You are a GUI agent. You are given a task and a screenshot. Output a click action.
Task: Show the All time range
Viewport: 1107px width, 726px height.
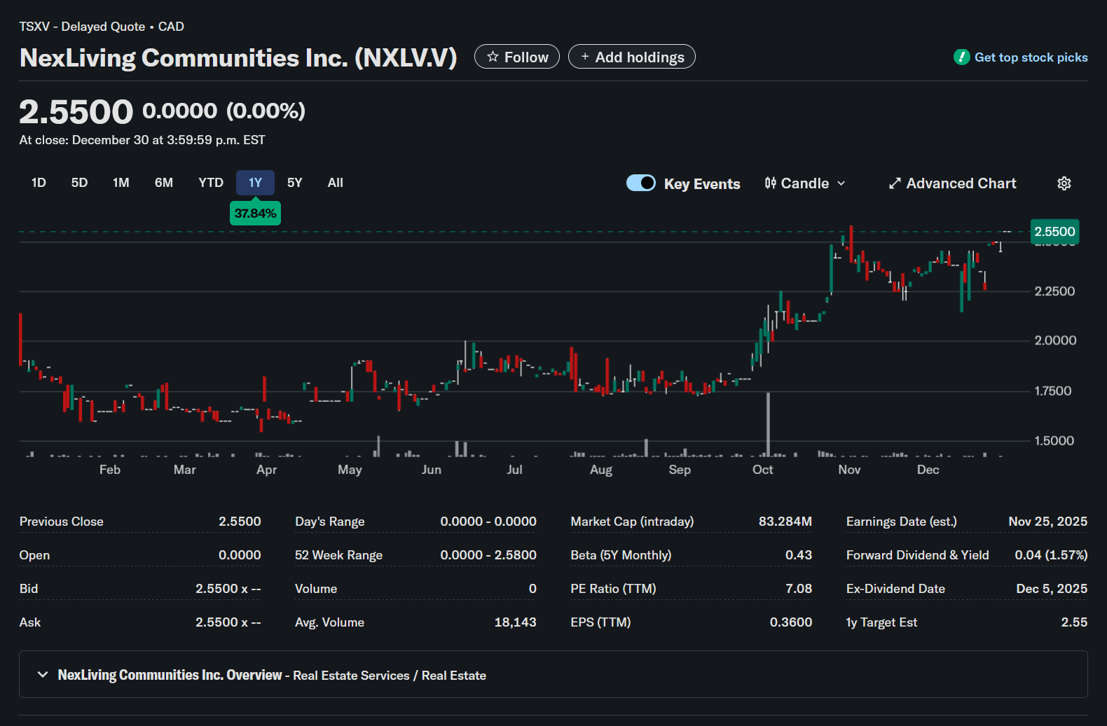pyautogui.click(x=336, y=183)
